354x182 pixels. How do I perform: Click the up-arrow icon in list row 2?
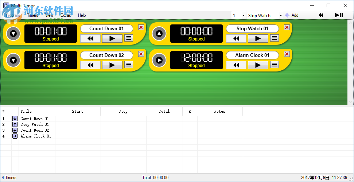coord(15,124)
